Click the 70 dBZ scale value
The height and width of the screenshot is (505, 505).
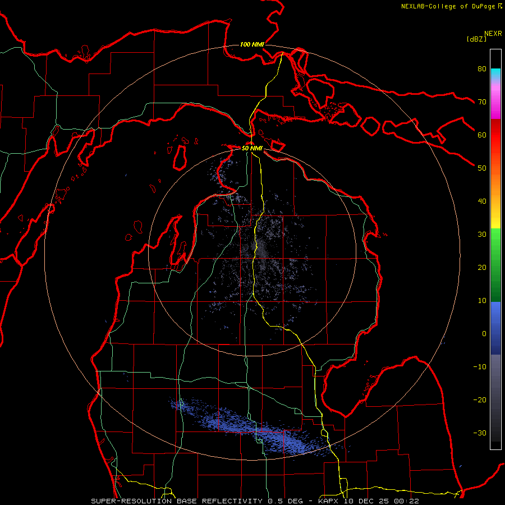point(482,102)
